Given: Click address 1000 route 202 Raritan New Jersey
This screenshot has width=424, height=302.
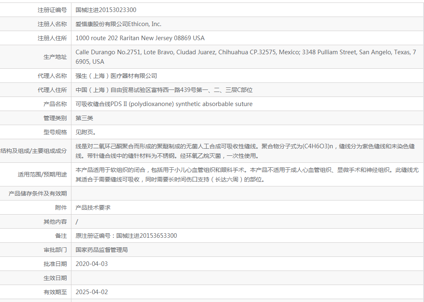Looking at the screenshot, I should (140, 38).
